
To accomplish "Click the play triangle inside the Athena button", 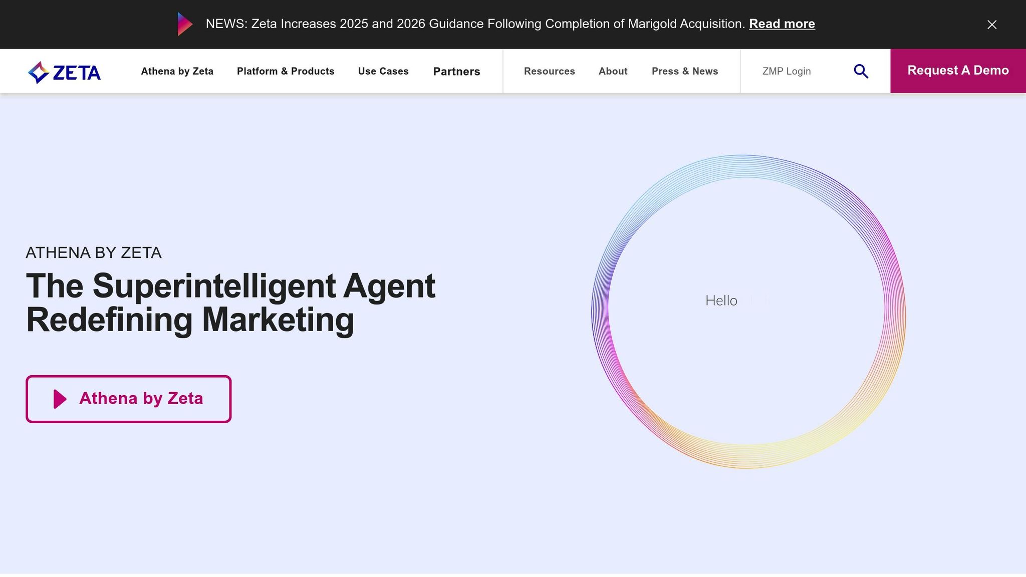I will (60, 399).
